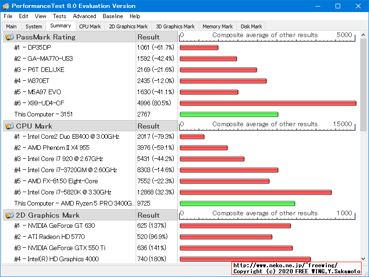Image resolution: width=369 pixels, height=277 pixels.
Task: Click the result value 740 (180%)
Action: click(152, 259)
